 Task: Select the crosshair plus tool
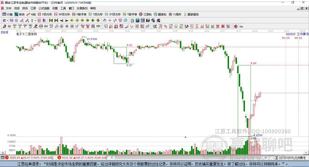tap(110, 20)
